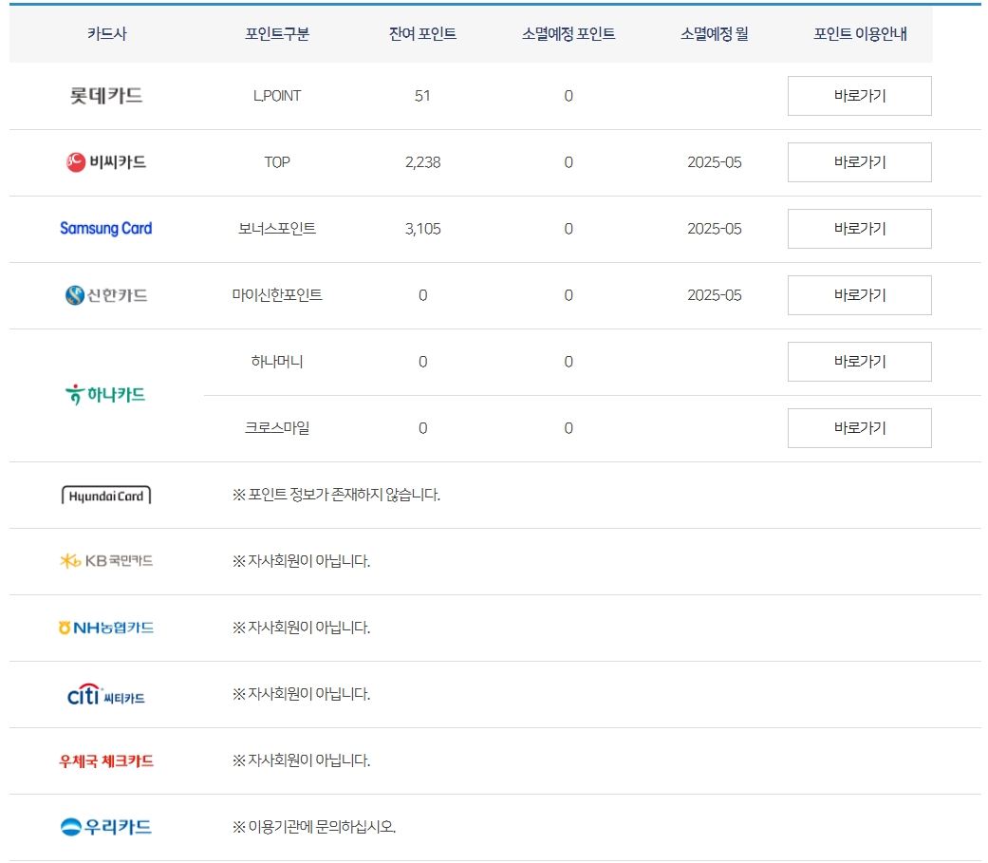The height and width of the screenshot is (863, 988).
Task: Select the 마이신한포인트 text
Action: coord(277,295)
